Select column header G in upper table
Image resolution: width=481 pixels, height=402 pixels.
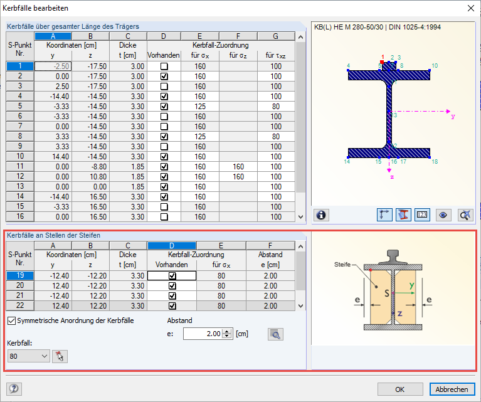[276, 36]
